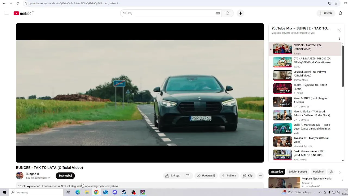Screen dimensions: 348x196
Task: Go back in browser
Action: 4,3
